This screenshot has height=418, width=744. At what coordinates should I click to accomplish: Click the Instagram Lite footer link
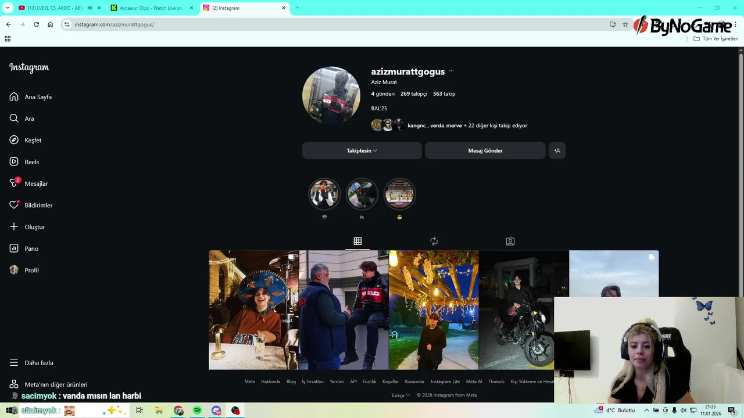point(445,381)
